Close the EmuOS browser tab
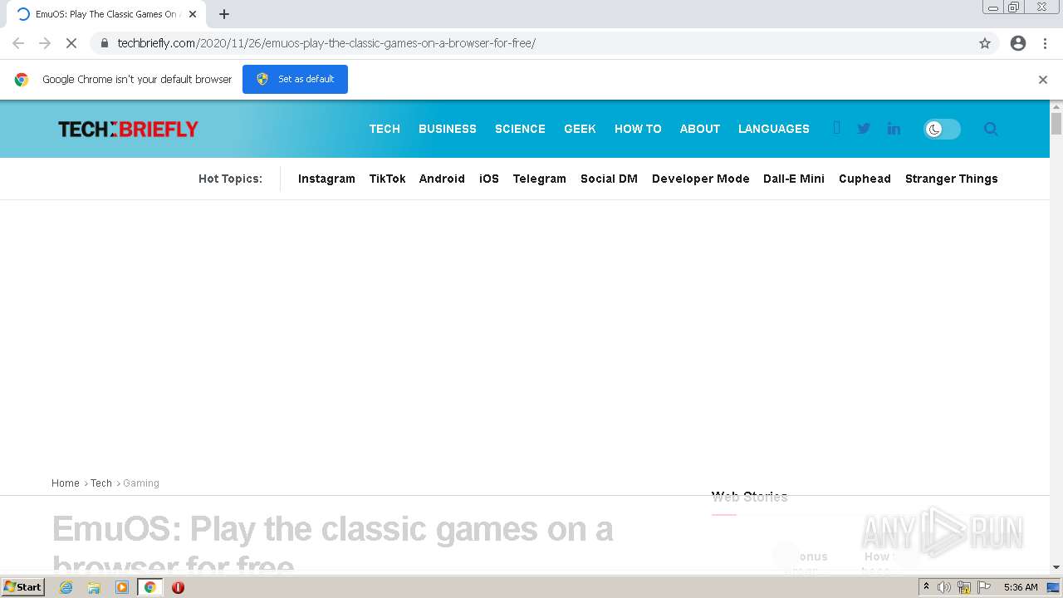The width and height of the screenshot is (1063, 598). click(193, 14)
